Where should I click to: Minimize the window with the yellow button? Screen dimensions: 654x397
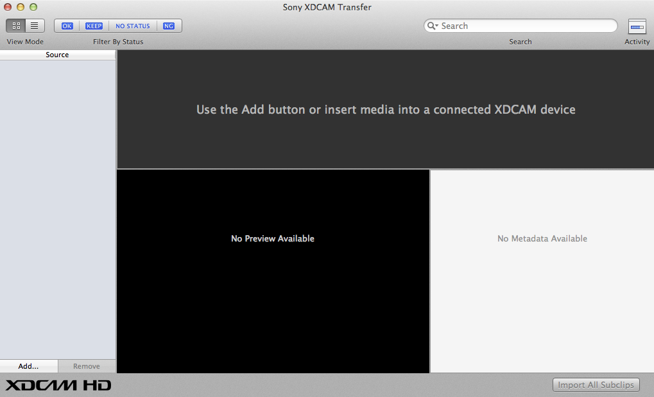21,7
